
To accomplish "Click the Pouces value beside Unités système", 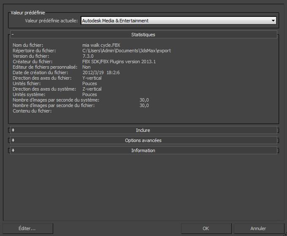I will 89,94.
